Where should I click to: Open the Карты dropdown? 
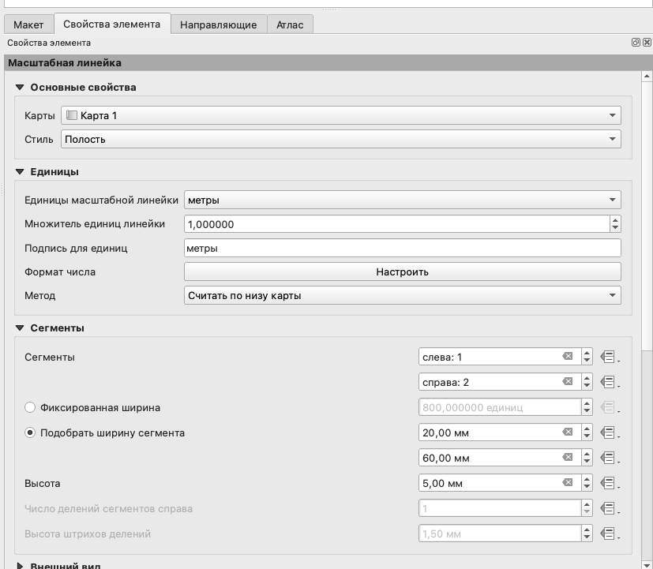(x=340, y=115)
